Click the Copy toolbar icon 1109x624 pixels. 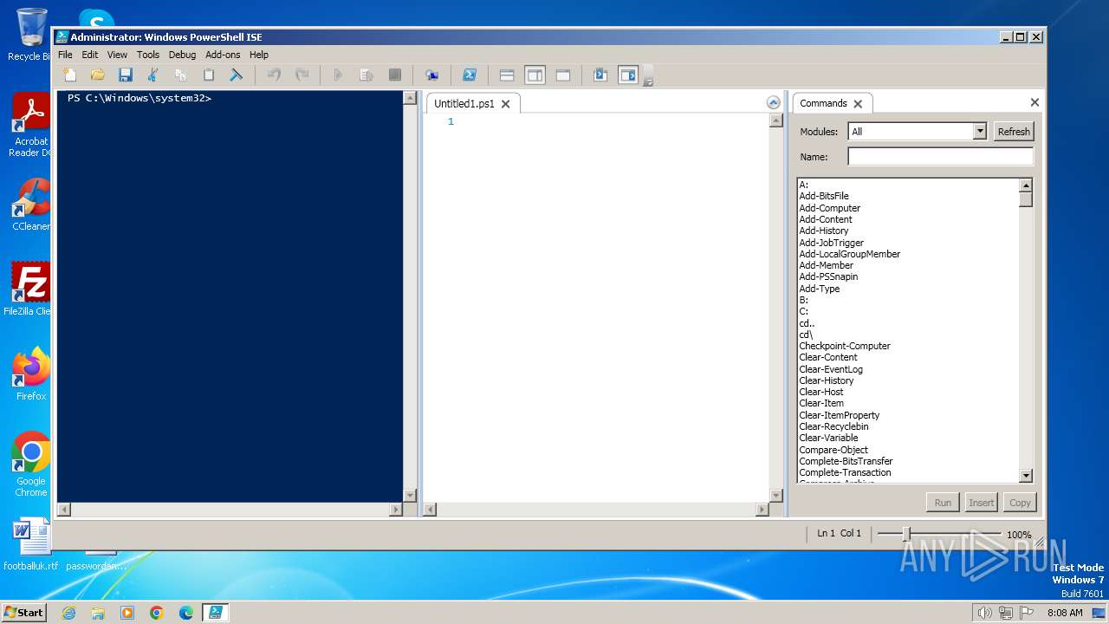tap(181, 75)
